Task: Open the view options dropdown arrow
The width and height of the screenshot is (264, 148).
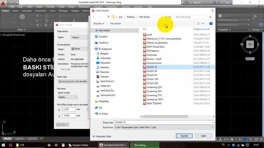Action: point(203,23)
